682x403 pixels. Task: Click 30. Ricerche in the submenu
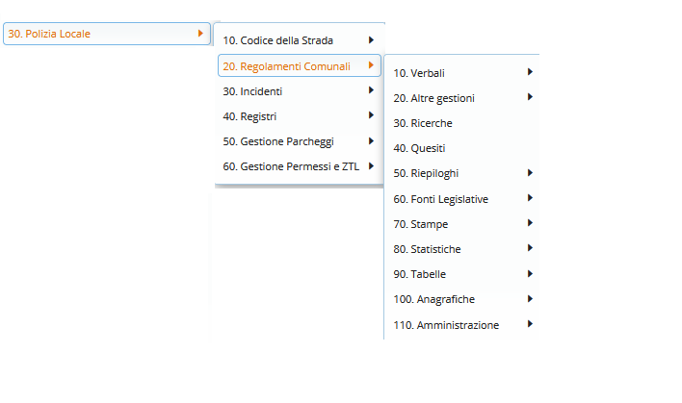coord(423,123)
